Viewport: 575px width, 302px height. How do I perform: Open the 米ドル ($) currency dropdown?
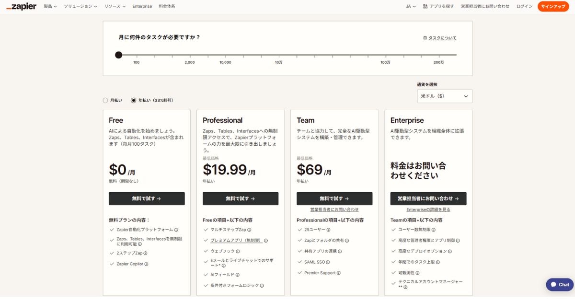(x=445, y=96)
